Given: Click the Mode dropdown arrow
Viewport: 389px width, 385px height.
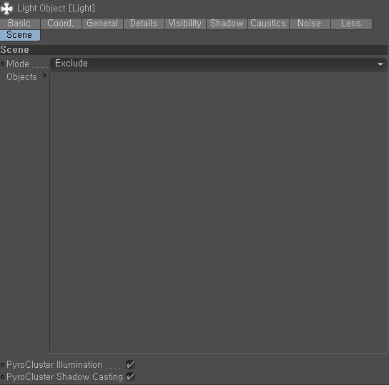Looking at the screenshot, I should 380,64.
